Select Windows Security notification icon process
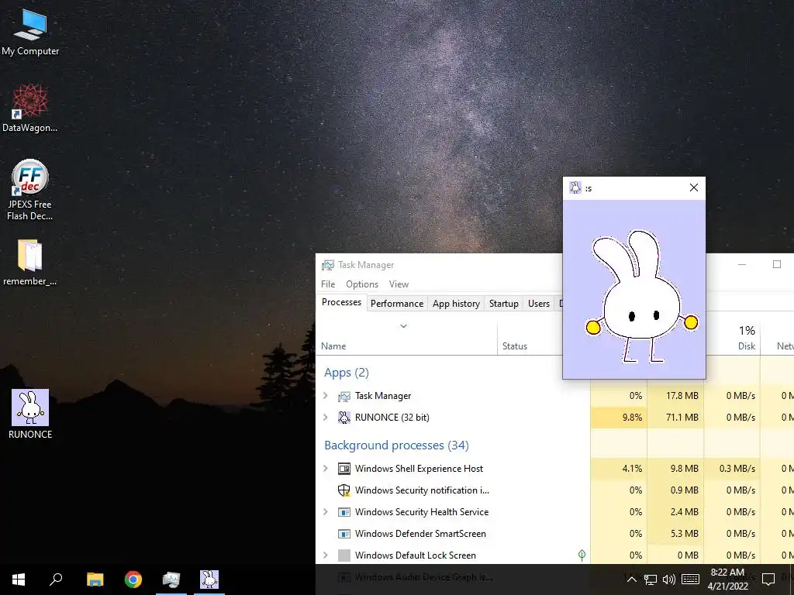This screenshot has width=794, height=595. pos(554,490)
